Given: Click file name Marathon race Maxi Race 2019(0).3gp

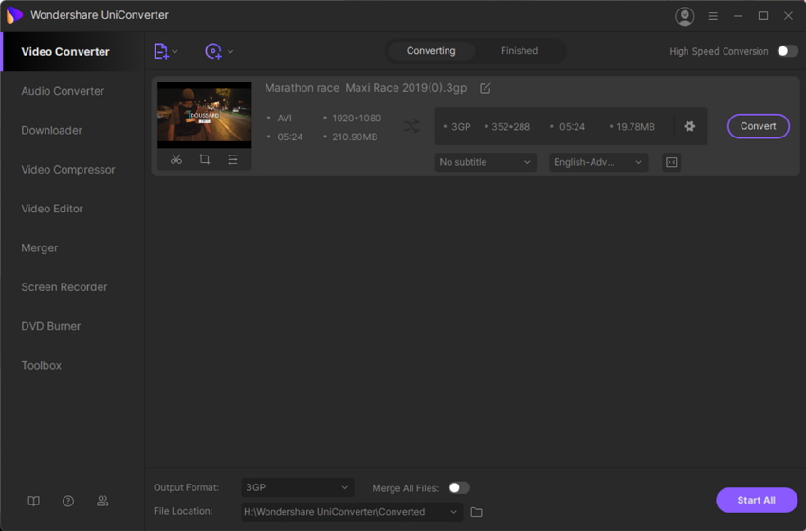Looking at the screenshot, I should coord(365,88).
